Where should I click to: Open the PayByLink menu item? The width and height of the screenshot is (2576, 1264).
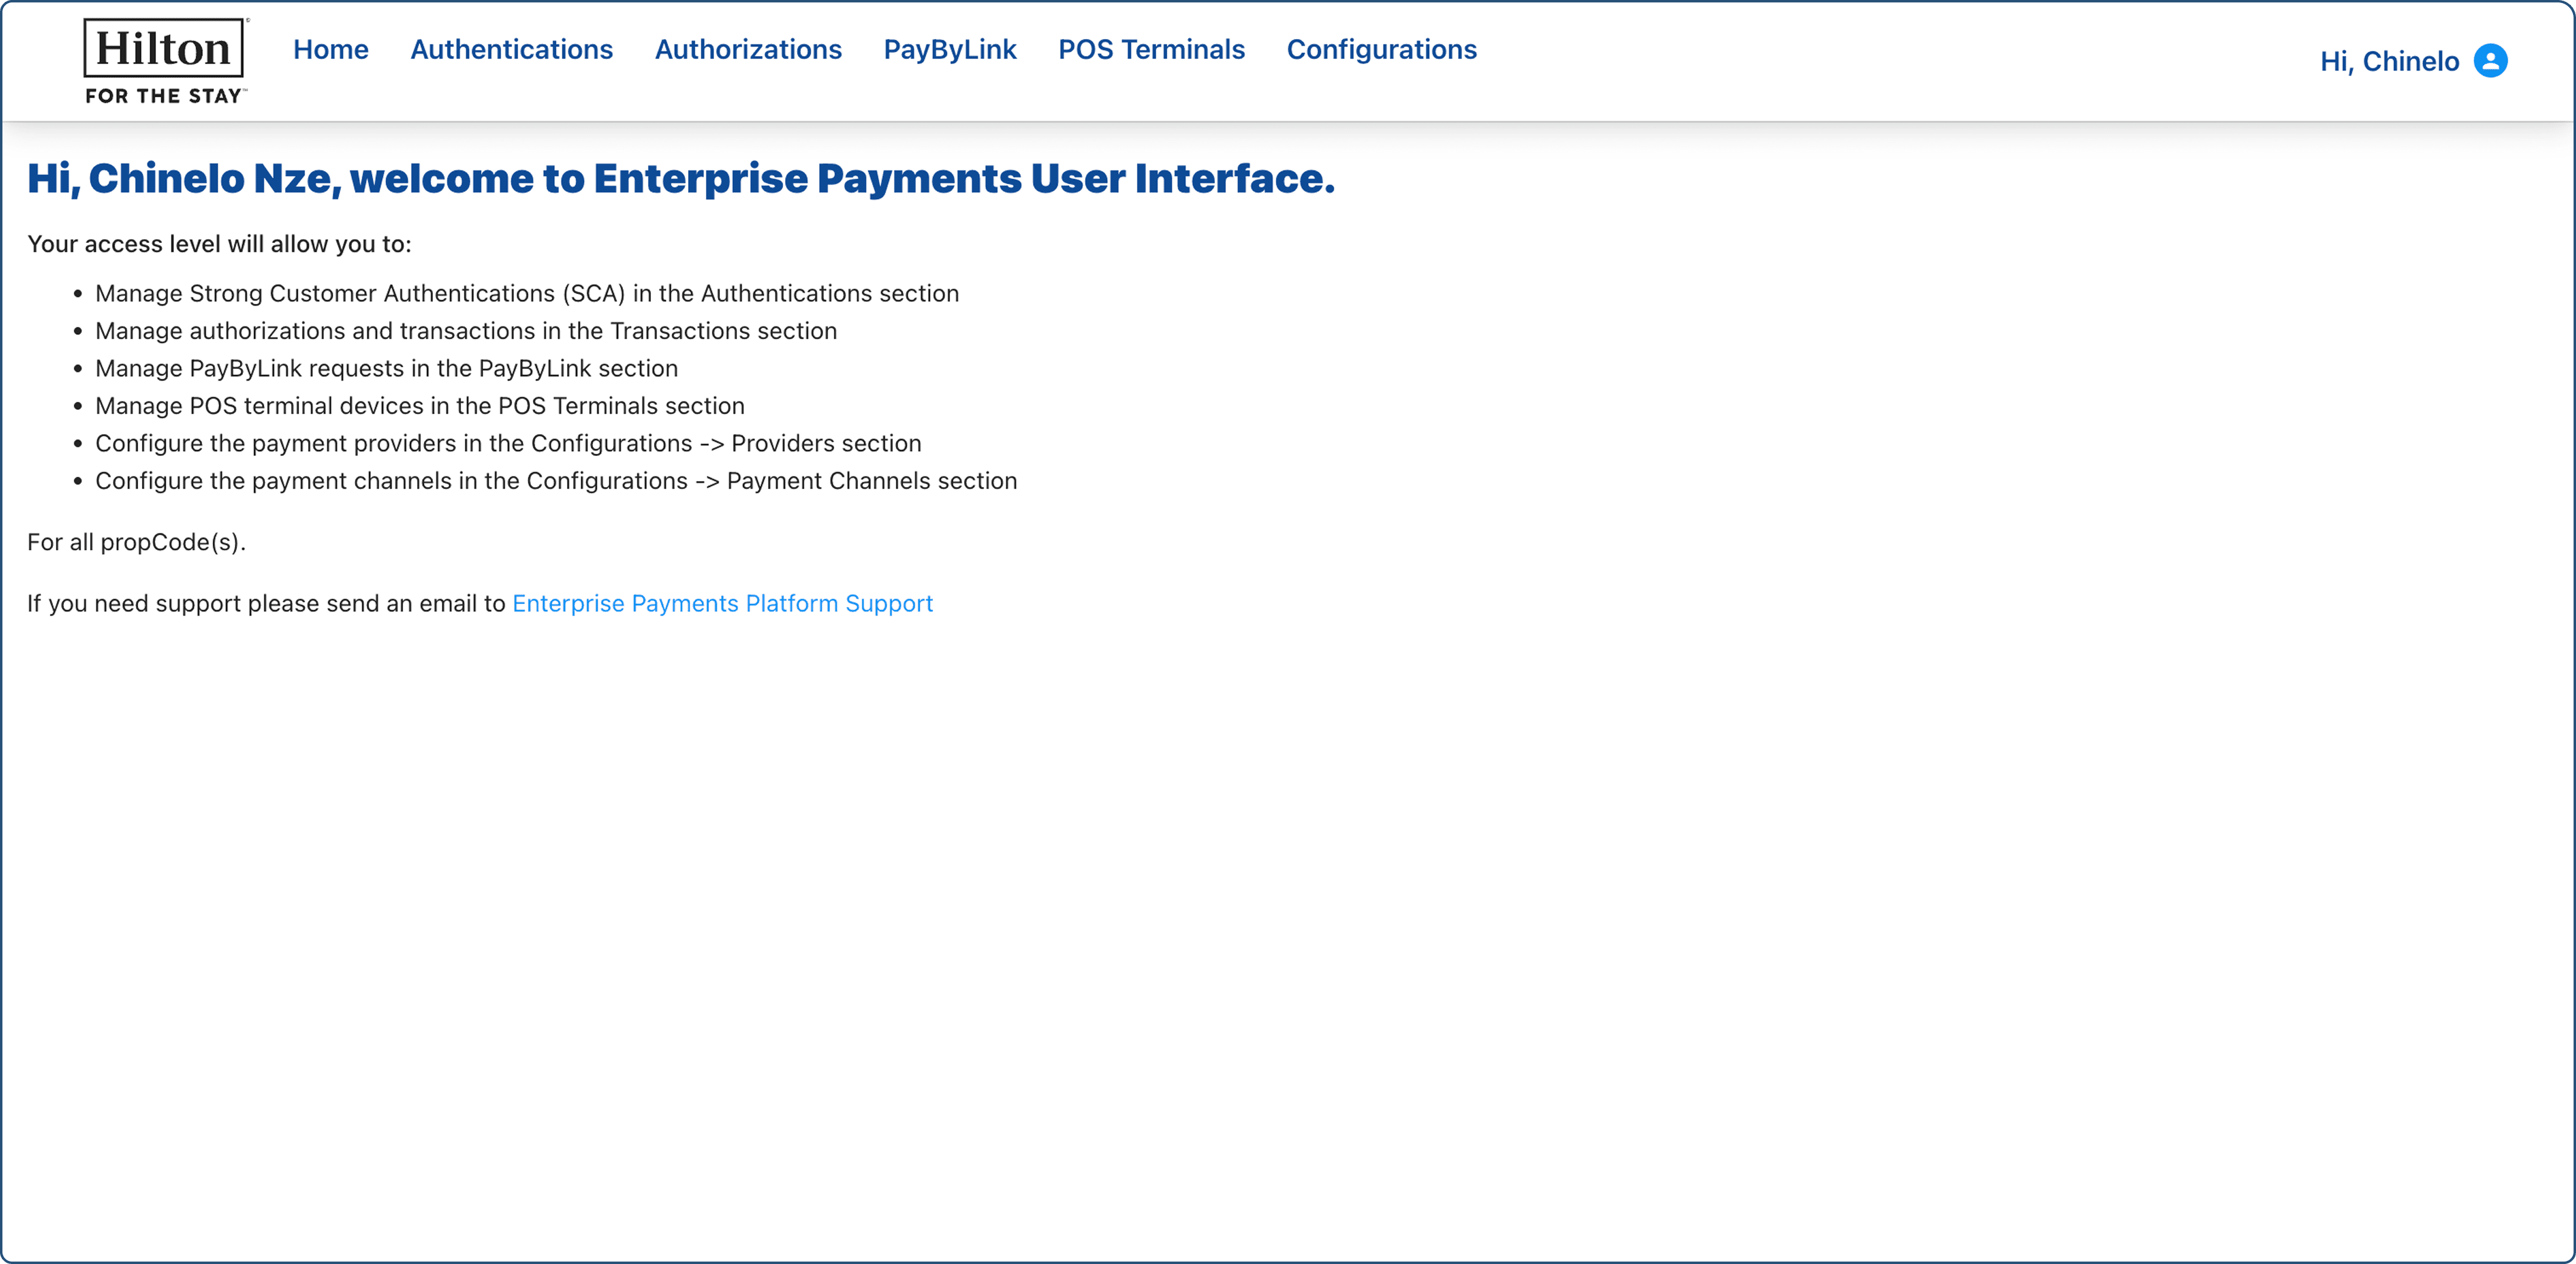949,49
